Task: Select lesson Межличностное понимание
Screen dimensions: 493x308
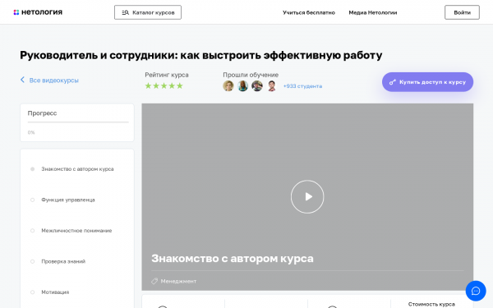Action: coord(76,231)
